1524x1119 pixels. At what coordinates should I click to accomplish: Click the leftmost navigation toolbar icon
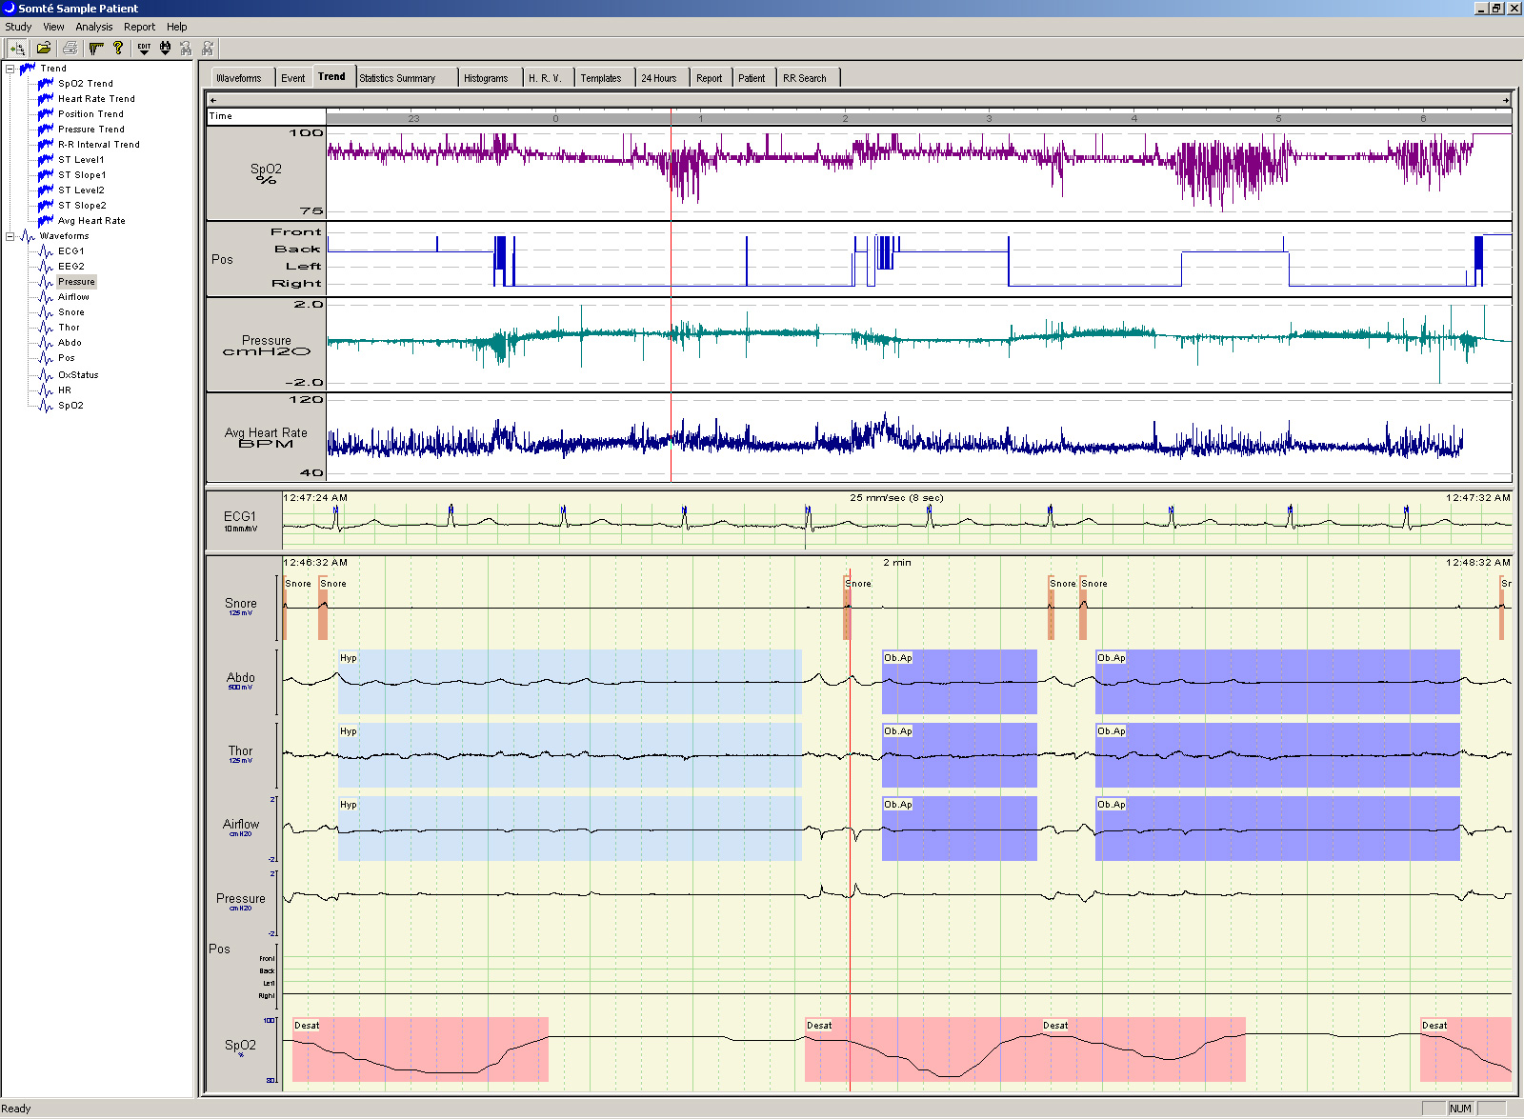15,47
